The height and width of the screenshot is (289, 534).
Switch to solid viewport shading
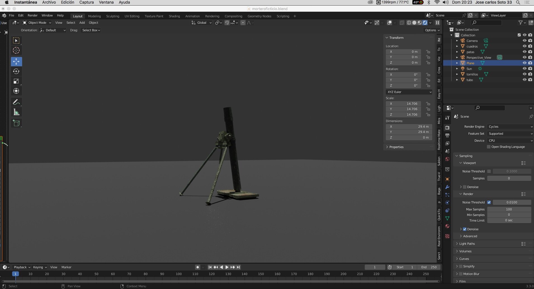tap(414, 23)
